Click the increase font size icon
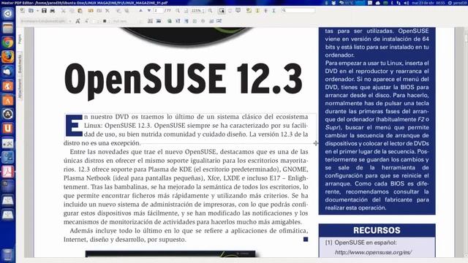The width and height of the screenshot is (468, 263). pyautogui.click(x=78, y=21)
